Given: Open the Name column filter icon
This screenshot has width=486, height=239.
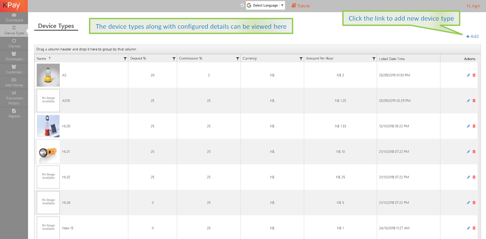Looking at the screenshot, I should pos(125,59).
